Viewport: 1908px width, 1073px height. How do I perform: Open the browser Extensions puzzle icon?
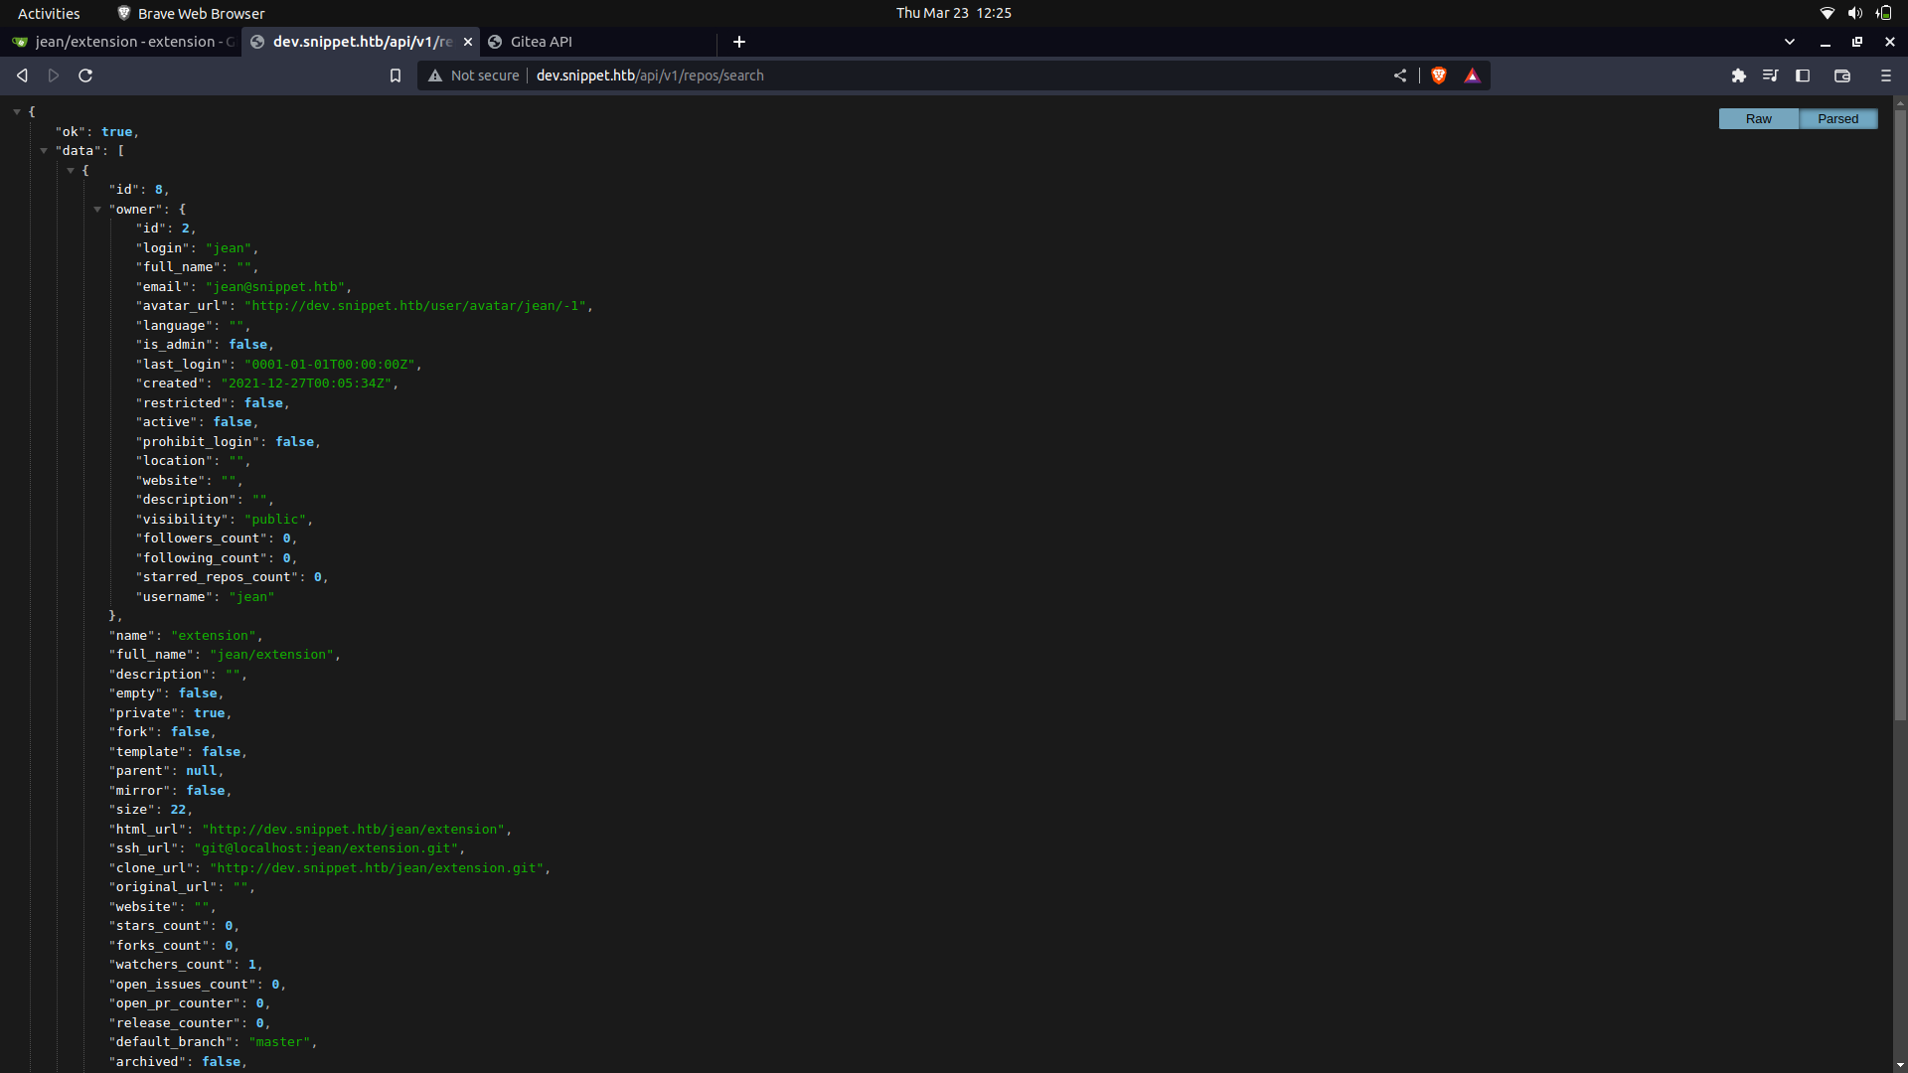(1740, 75)
